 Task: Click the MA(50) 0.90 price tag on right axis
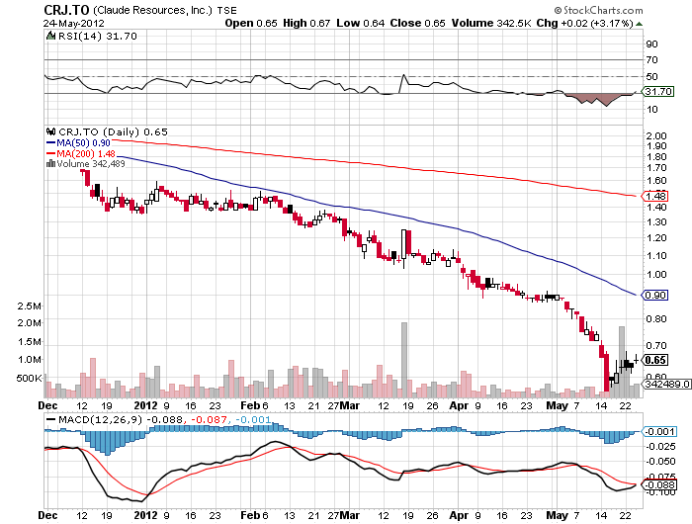[x=654, y=295]
